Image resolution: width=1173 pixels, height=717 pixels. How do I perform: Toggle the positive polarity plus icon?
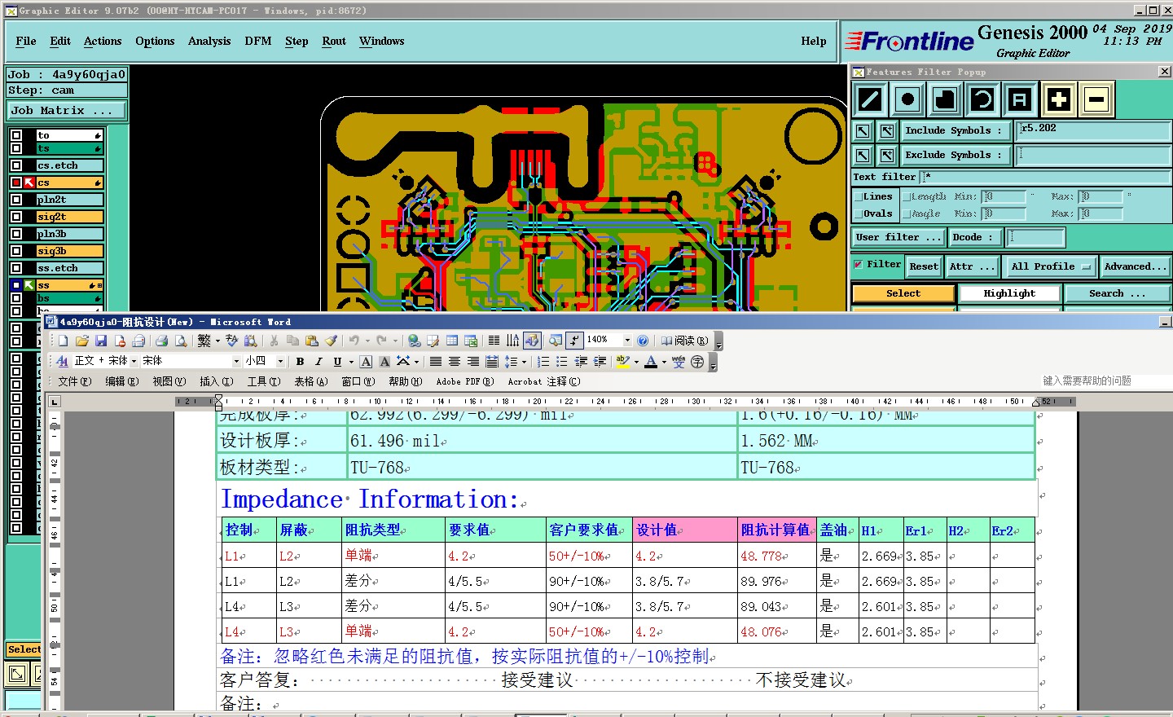coord(1058,100)
